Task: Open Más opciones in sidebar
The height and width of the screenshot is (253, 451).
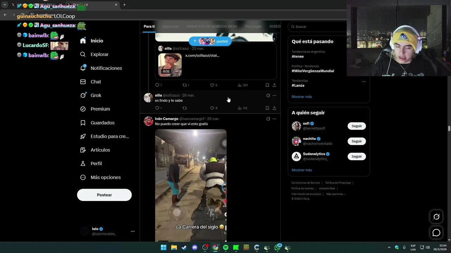Action: 100,177
